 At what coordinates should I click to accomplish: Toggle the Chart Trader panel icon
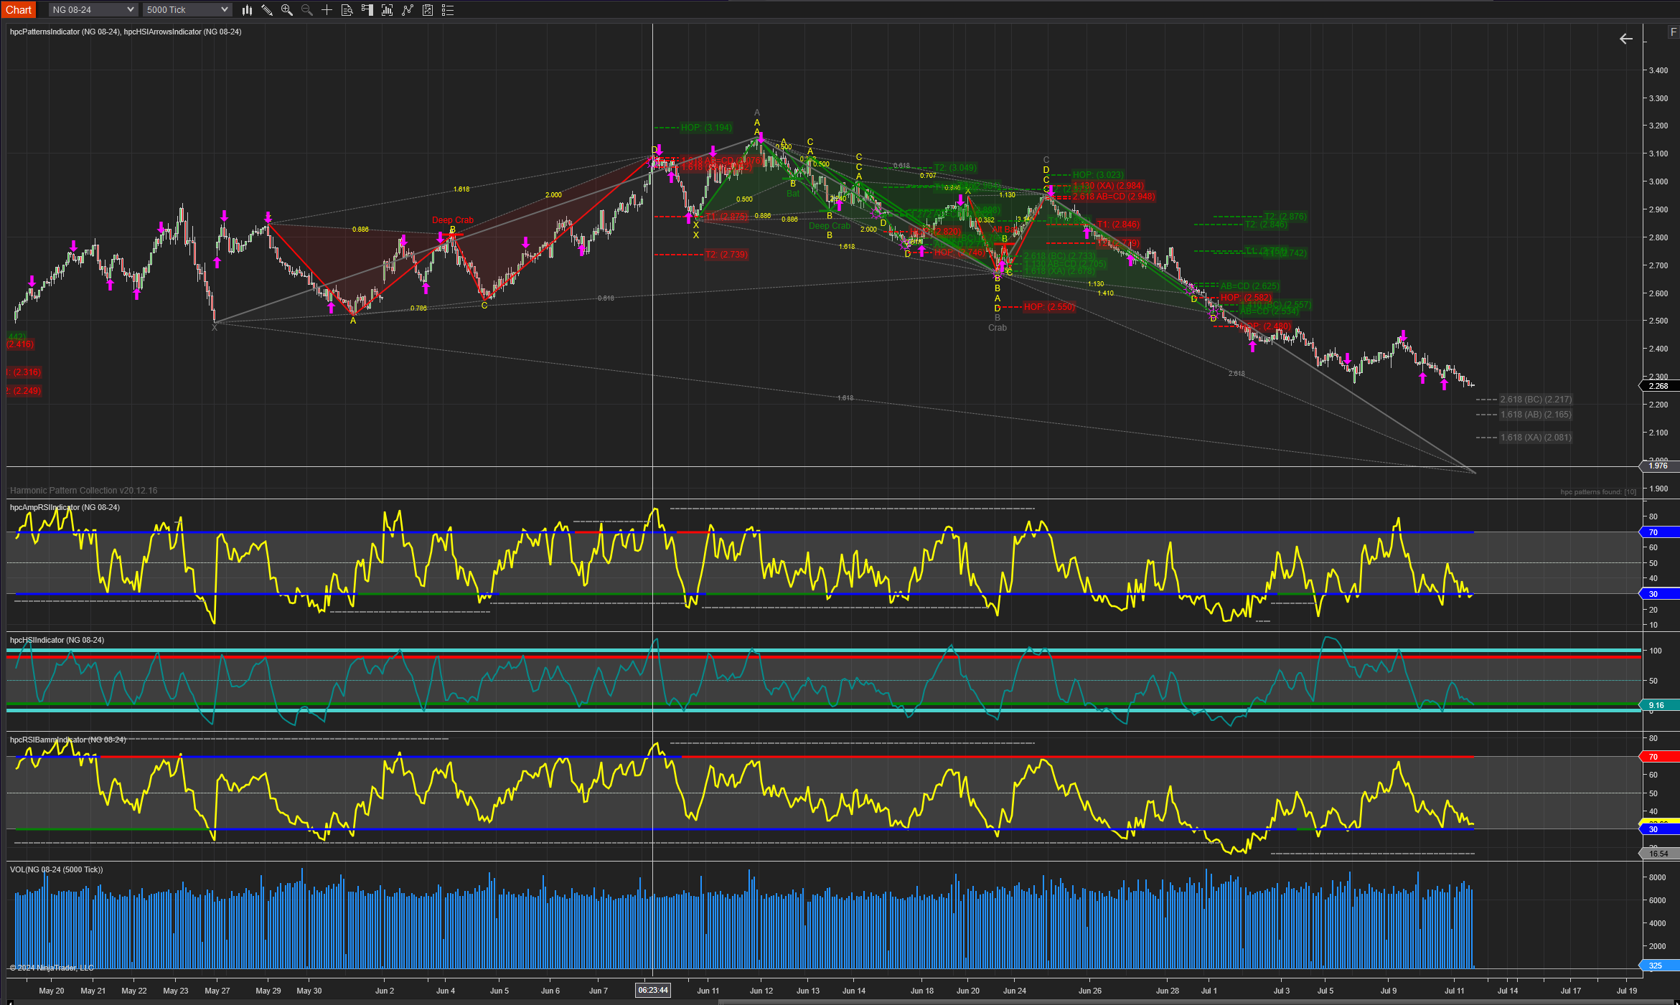click(367, 10)
